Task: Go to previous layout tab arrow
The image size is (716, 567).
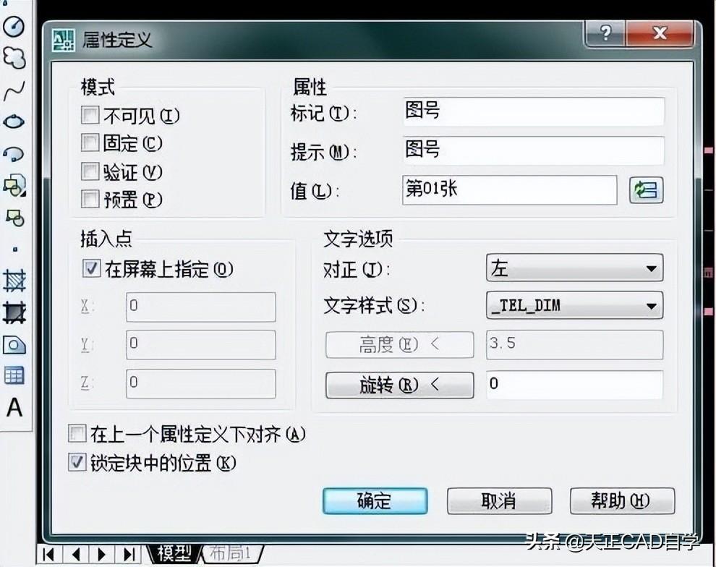Action: click(76, 554)
